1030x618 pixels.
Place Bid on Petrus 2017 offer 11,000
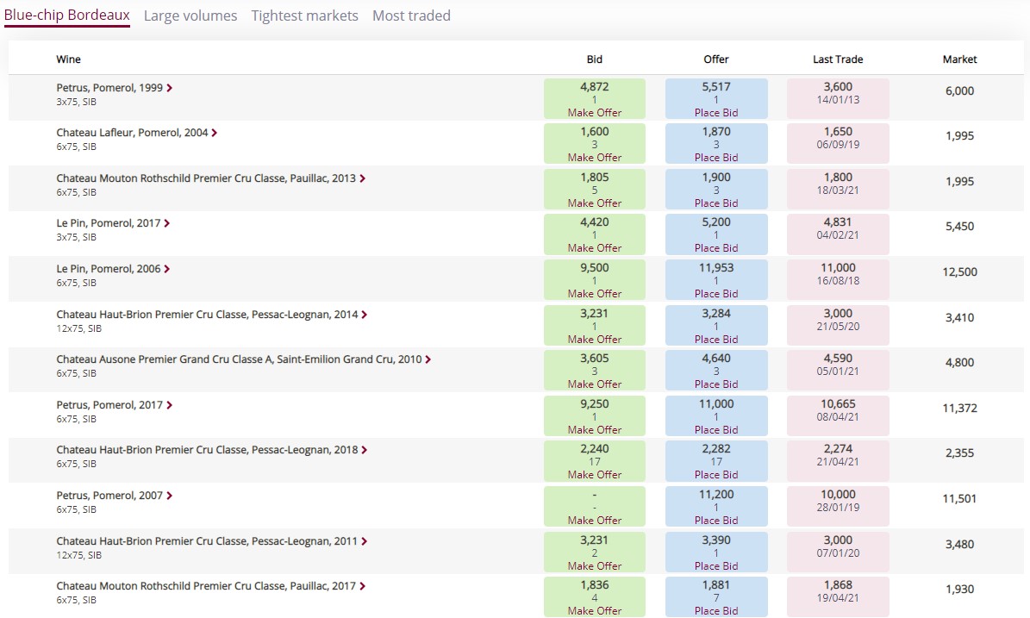click(716, 430)
